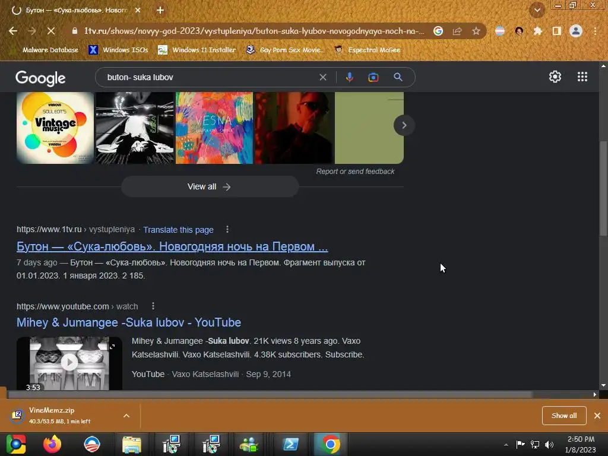608x456 pixels.
Task: Share this page via address bar icon
Action: 457,31
